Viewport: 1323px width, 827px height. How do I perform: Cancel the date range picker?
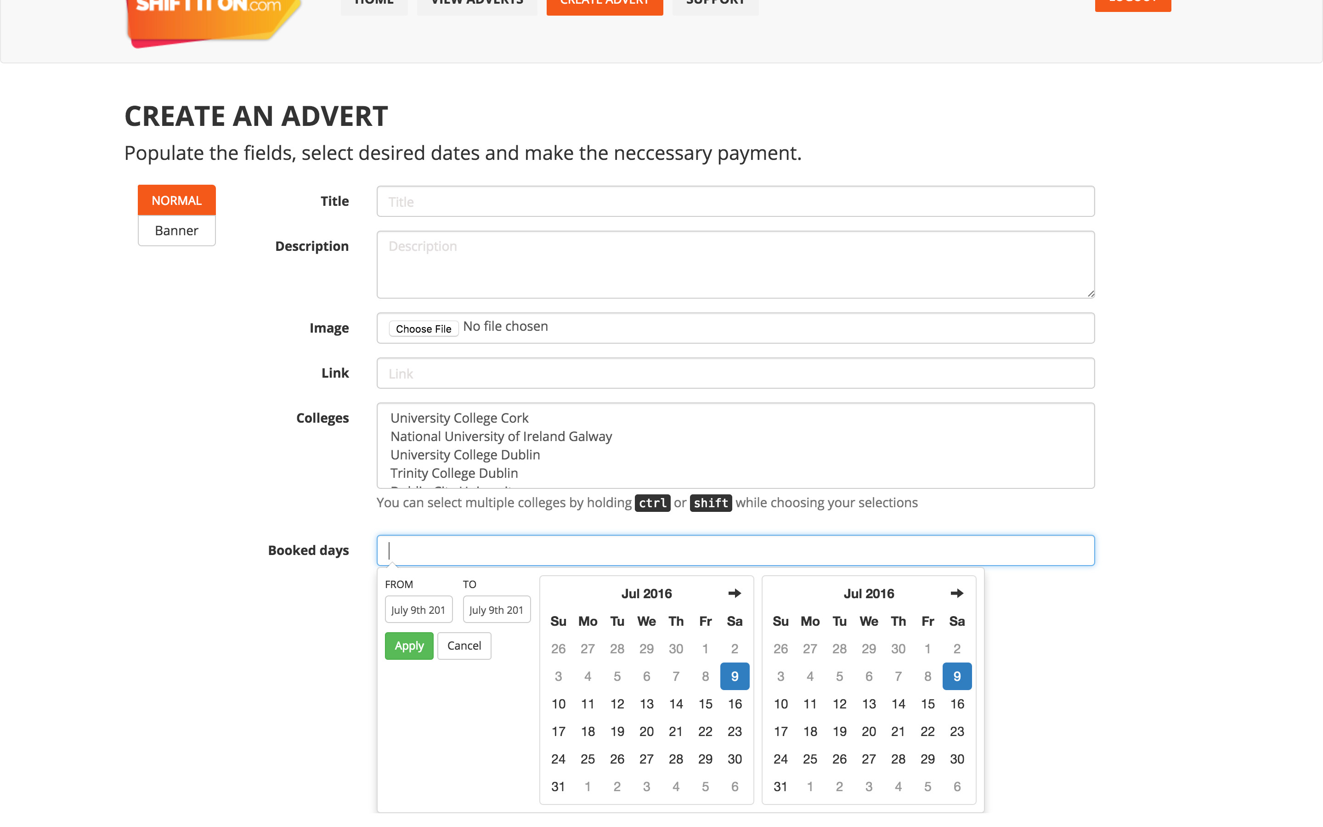tap(464, 646)
